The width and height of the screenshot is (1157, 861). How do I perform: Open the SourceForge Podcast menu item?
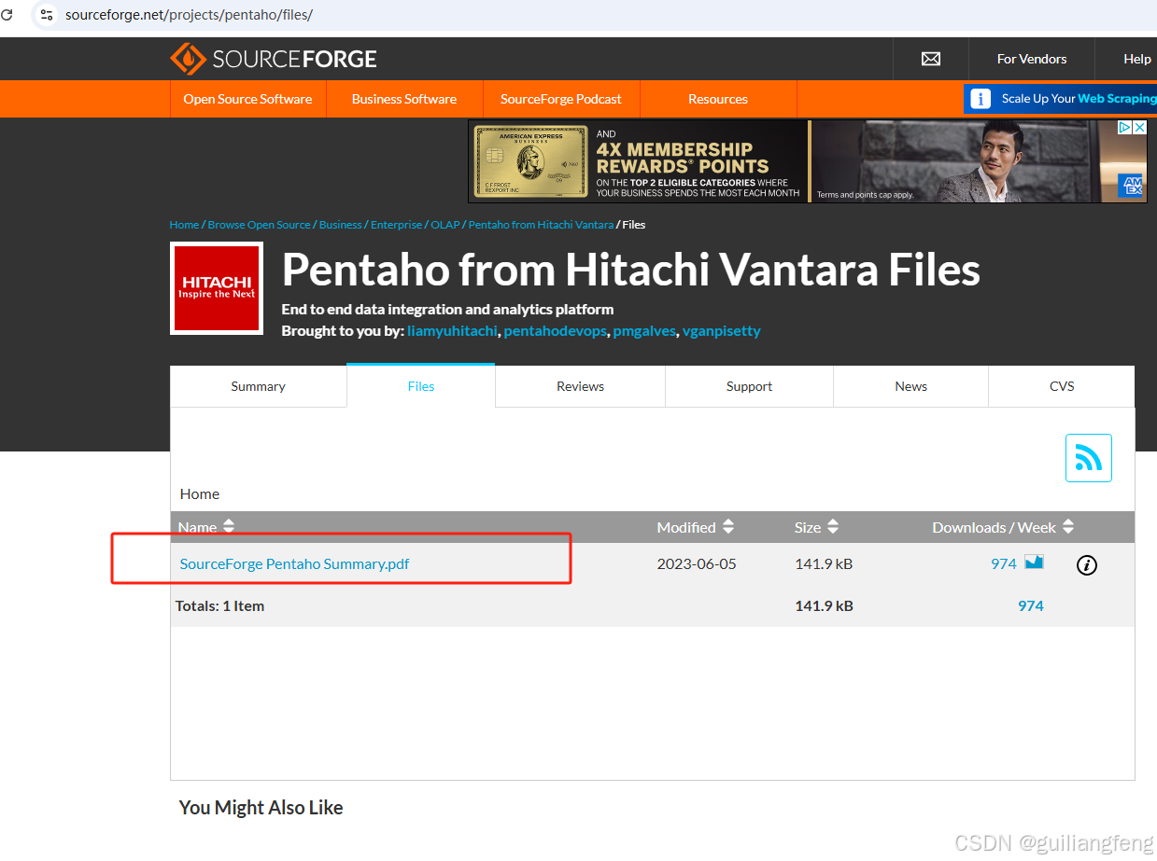(x=561, y=99)
